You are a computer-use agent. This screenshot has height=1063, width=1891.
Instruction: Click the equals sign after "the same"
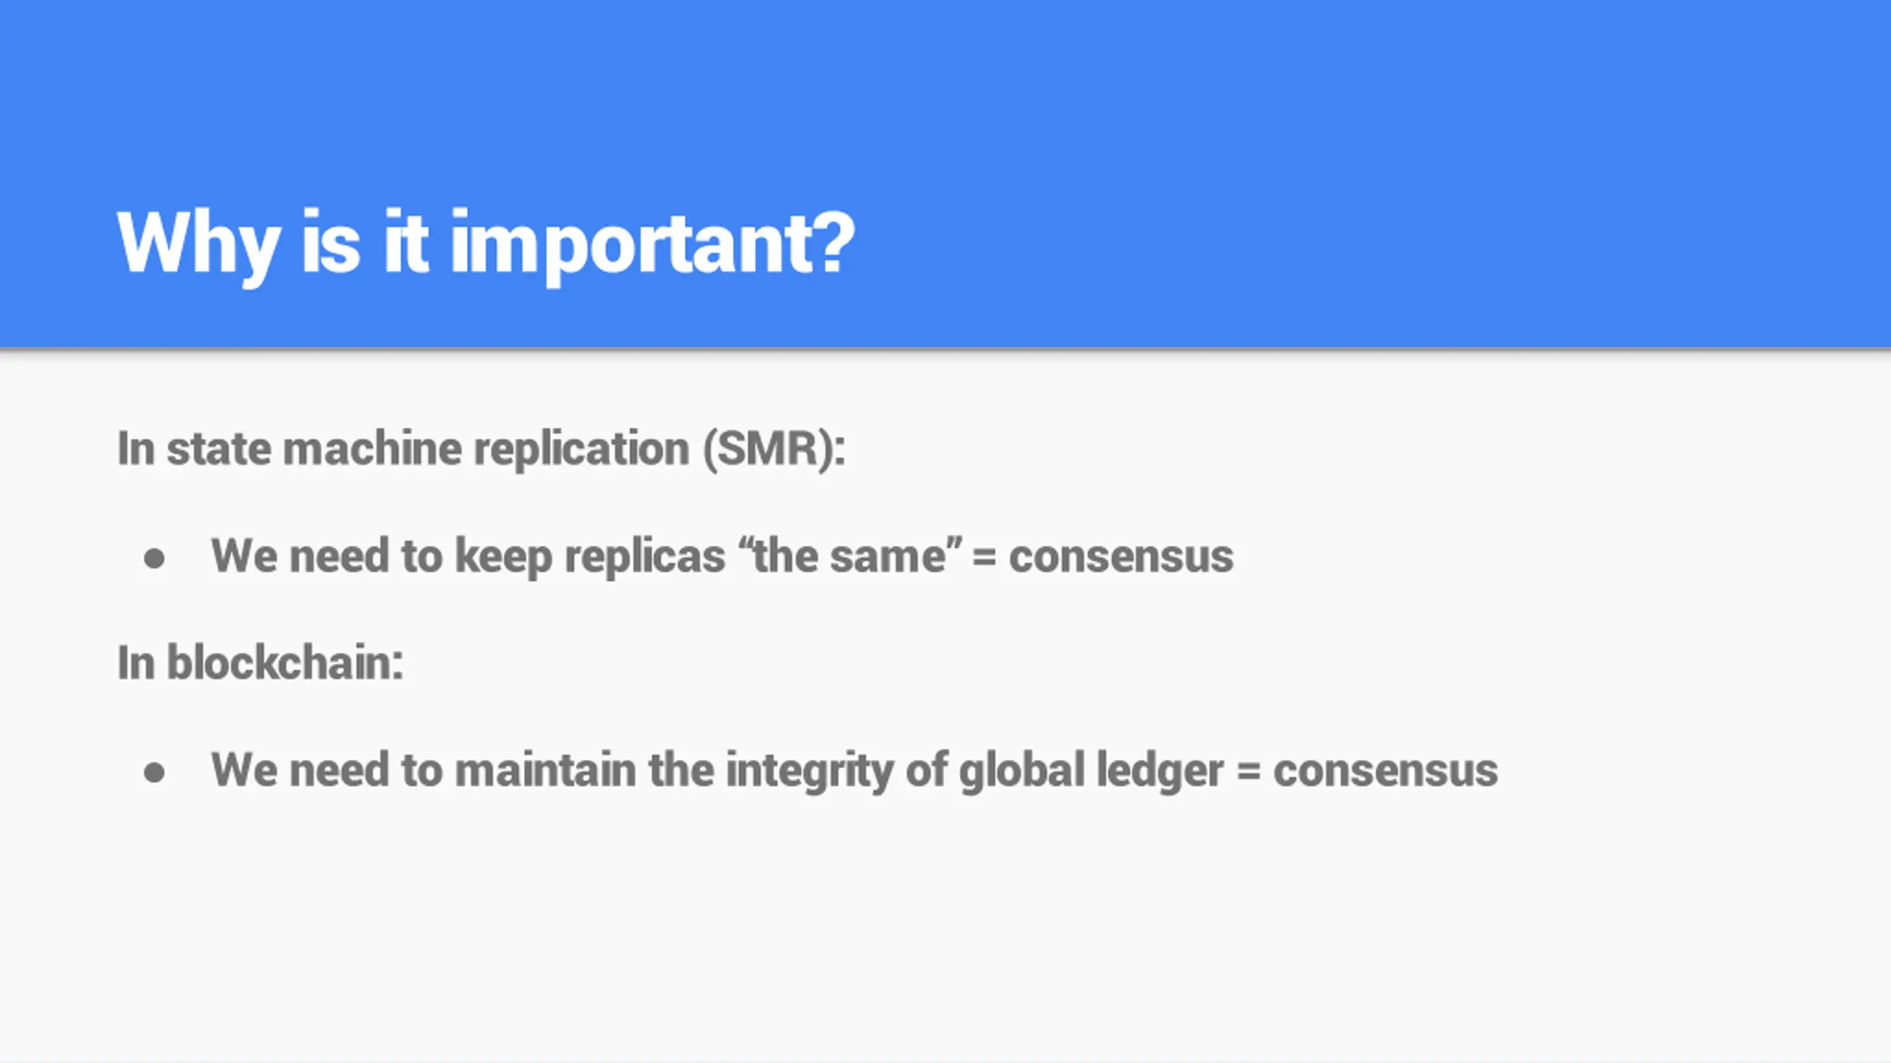(x=985, y=559)
